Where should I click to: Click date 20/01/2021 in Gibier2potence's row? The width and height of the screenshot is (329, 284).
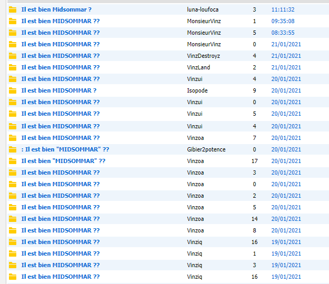coord(286,149)
